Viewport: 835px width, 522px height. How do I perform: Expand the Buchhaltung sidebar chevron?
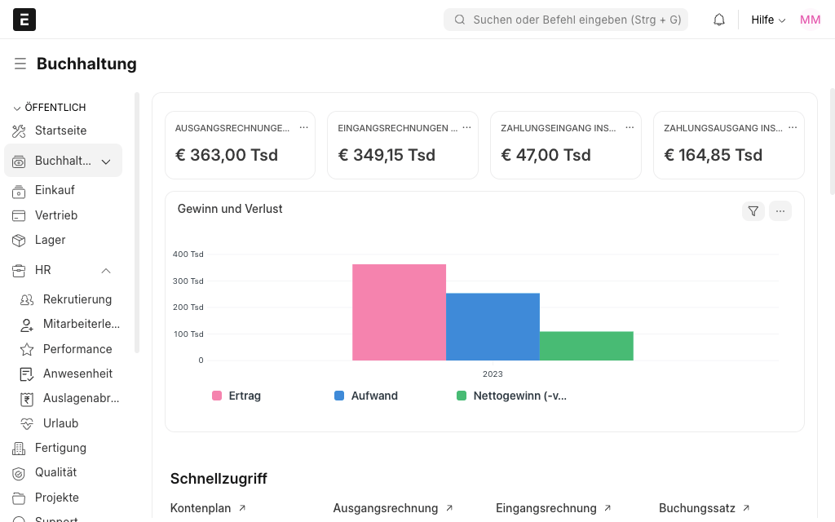[x=106, y=161]
